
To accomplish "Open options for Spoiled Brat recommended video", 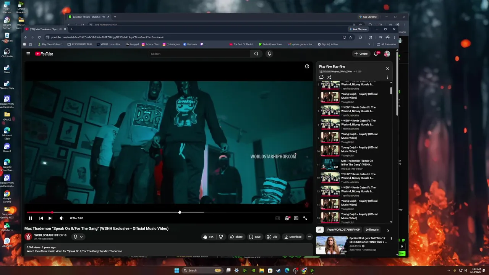I will point(391,239).
